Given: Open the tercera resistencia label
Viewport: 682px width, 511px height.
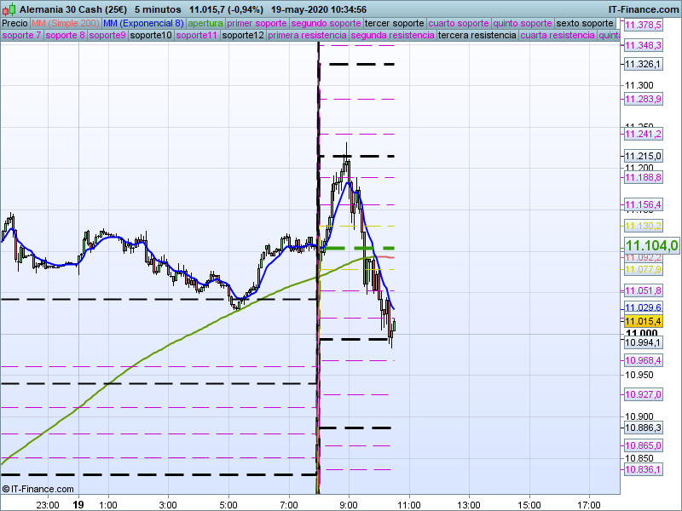Looking at the screenshot, I should coord(477,35).
